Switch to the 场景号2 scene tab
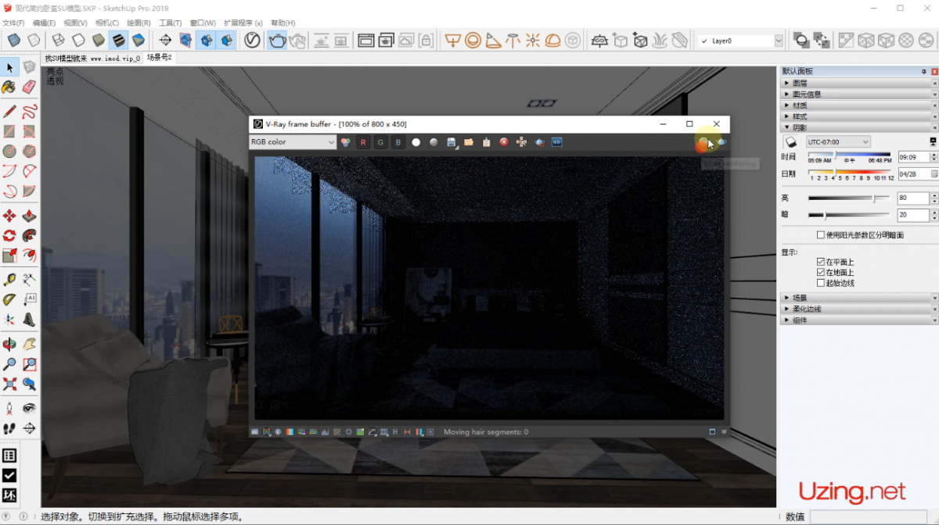The height and width of the screenshot is (525, 939). [159, 58]
